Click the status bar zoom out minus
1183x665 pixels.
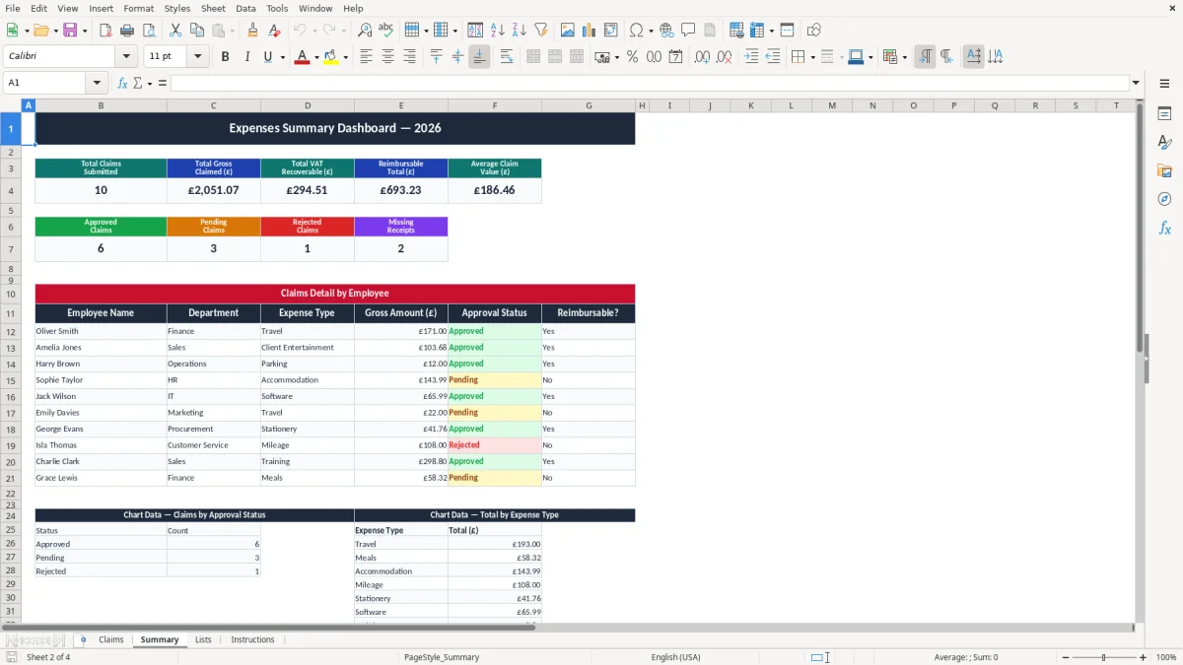coord(1064,657)
